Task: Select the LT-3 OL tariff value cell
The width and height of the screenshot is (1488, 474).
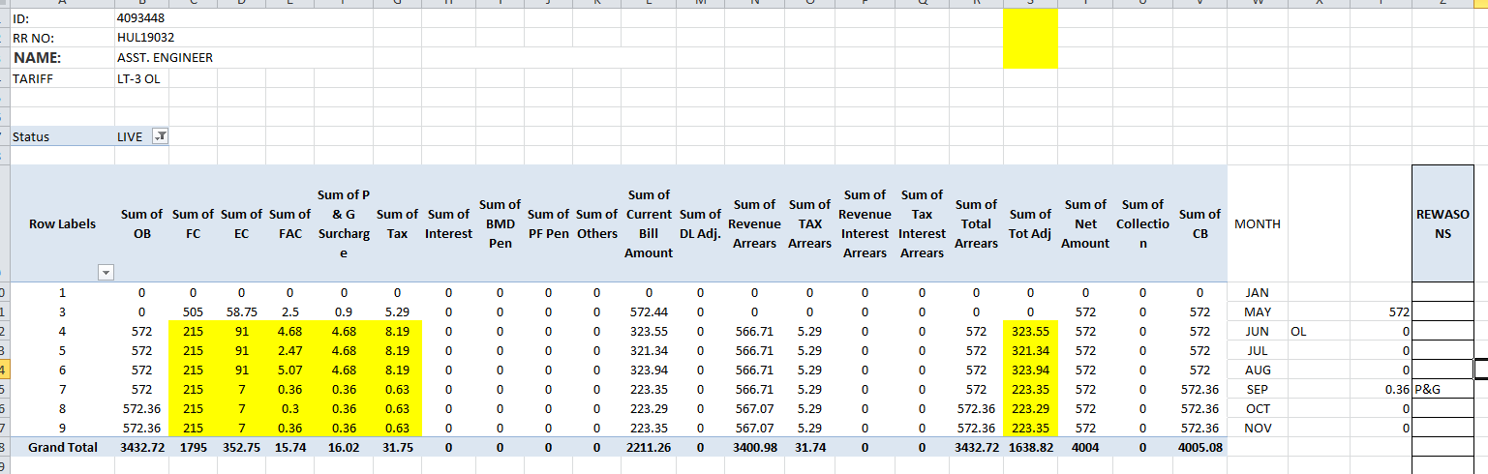Action: 138,78
